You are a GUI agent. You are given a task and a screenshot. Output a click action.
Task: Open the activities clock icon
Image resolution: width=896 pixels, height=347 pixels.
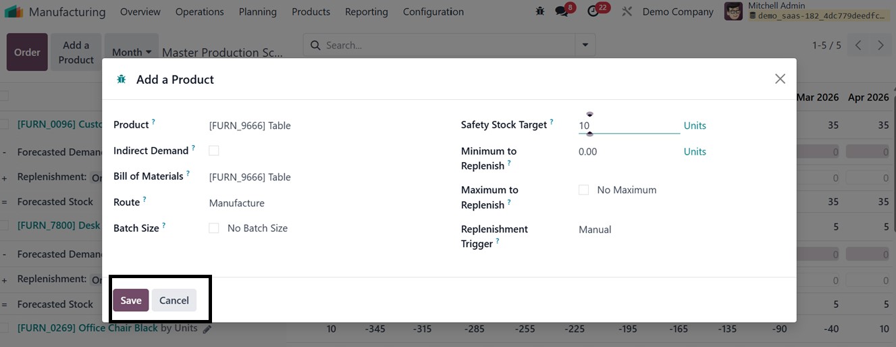(x=593, y=11)
